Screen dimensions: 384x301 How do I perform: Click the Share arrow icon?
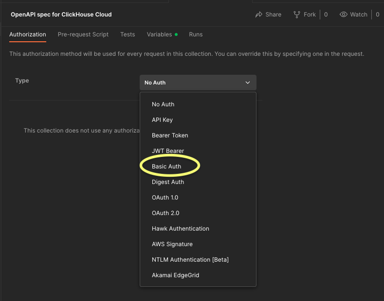click(258, 15)
